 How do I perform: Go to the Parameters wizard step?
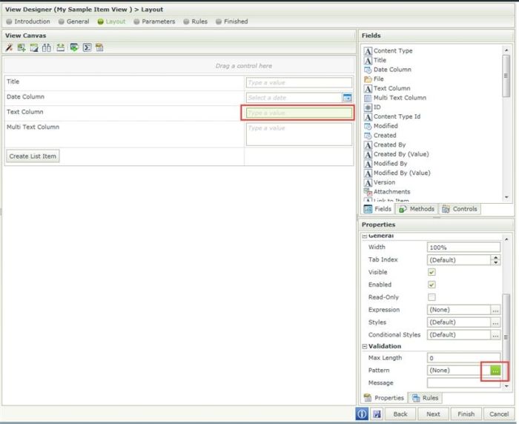click(153, 21)
